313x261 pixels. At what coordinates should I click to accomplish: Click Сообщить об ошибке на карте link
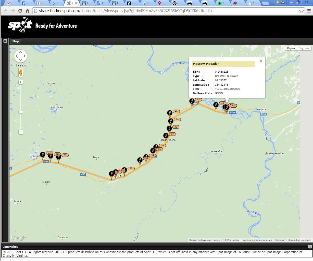point(293,240)
